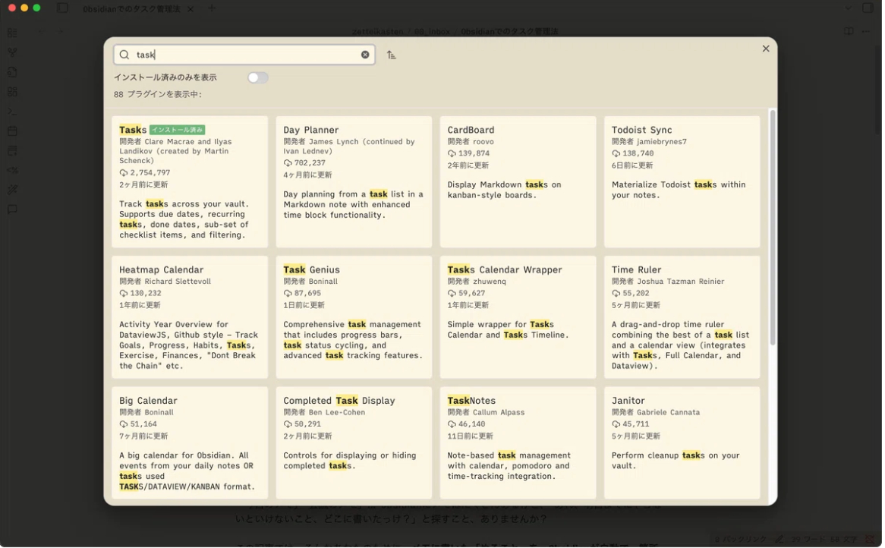This screenshot has width=885, height=548.
Task: Click download icon next to 87,695
Action: point(288,294)
